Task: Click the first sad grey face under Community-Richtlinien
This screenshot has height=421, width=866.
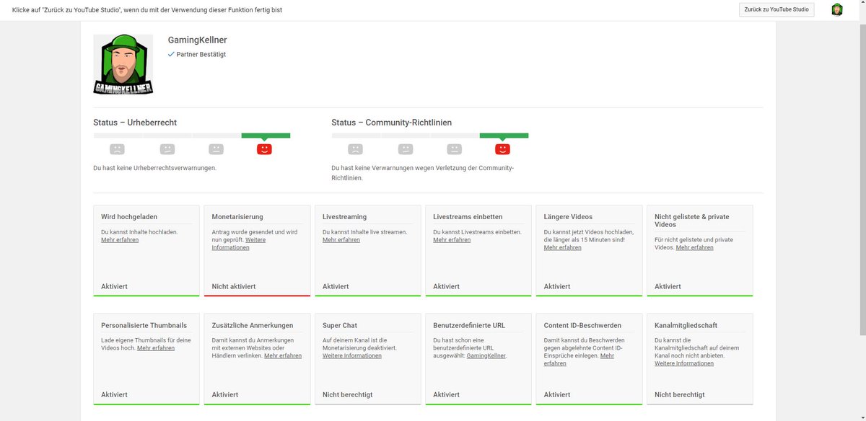Action: coord(355,149)
